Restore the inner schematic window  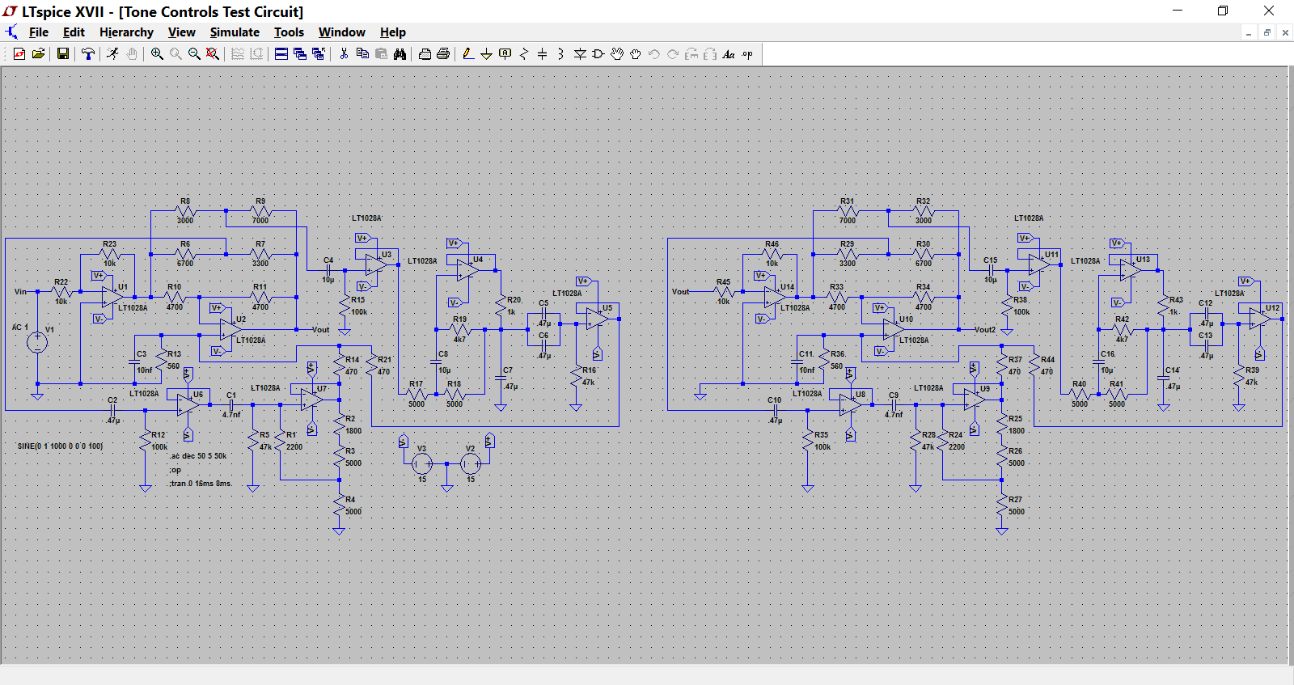coord(1267,32)
